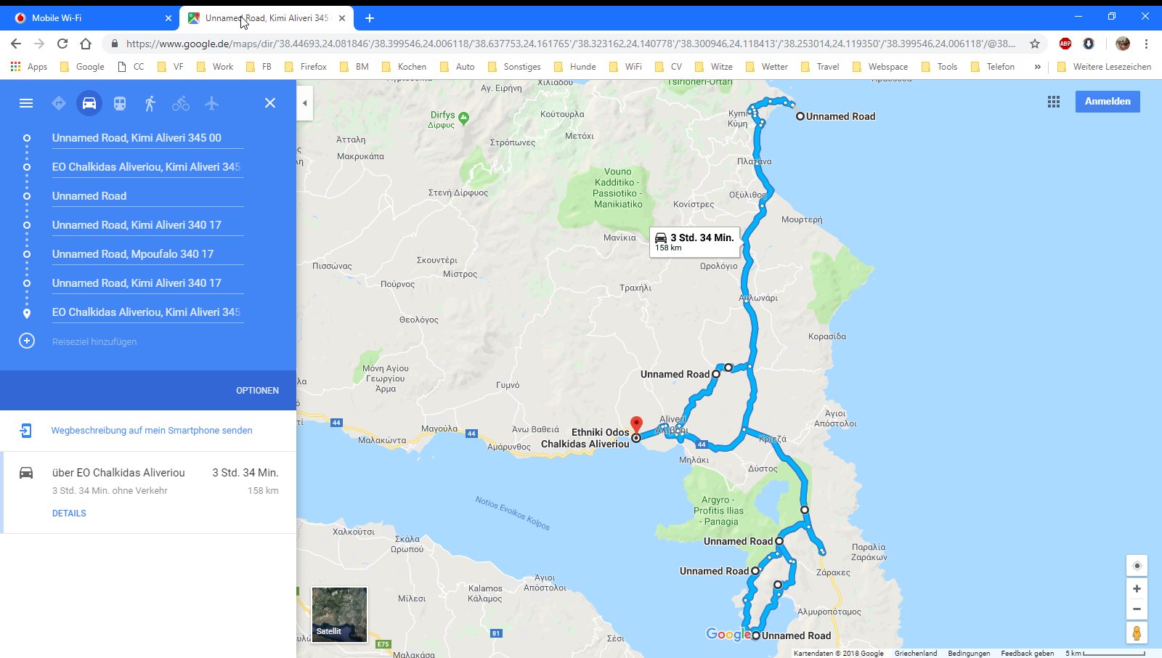Screen dimensions: 1162x658
Task: Open the profile avatar menu
Action: pos(1123,44)
